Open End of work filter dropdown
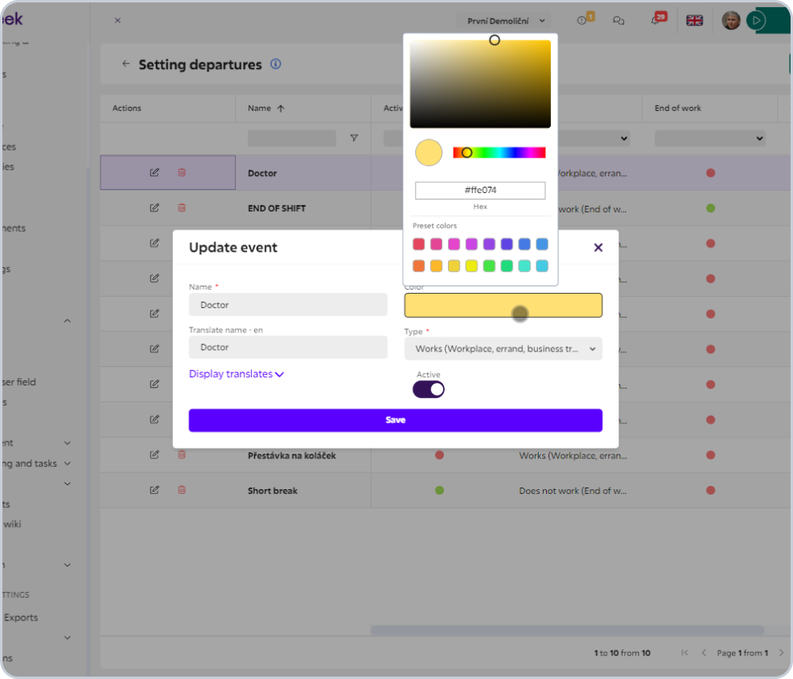 [x=709, y=138]
